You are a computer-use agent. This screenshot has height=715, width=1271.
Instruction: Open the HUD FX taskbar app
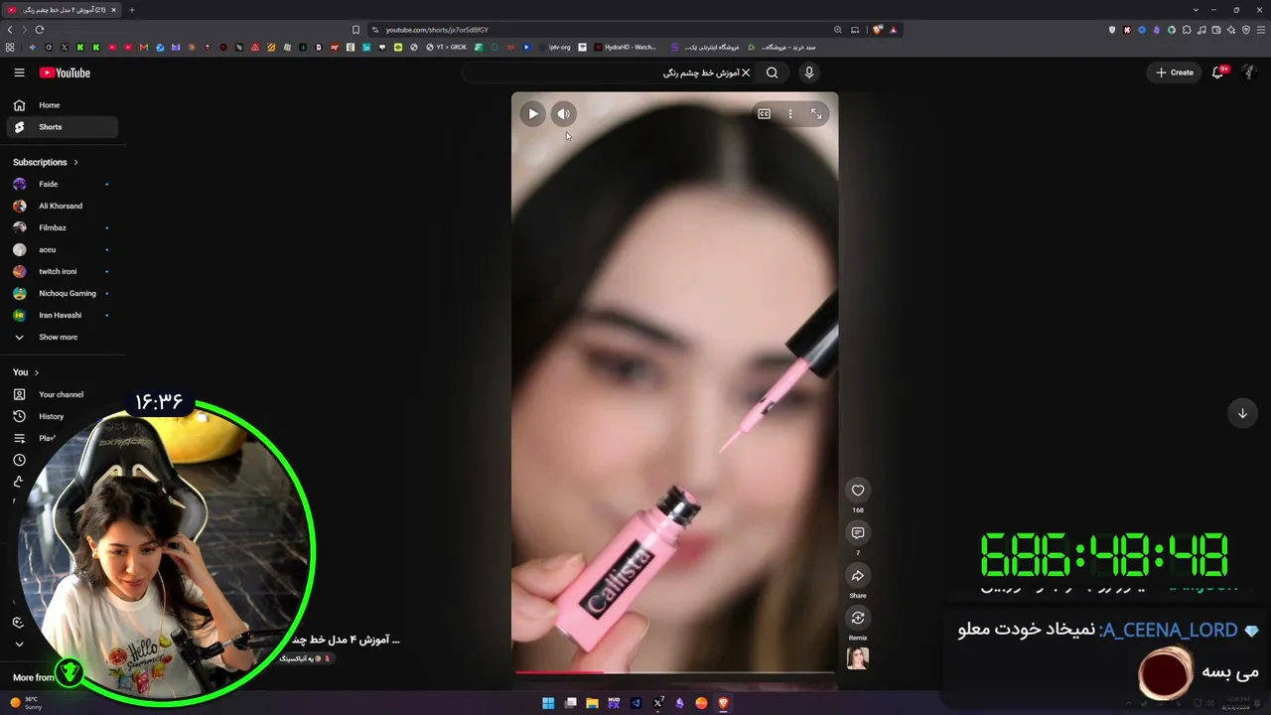click(614, 703)
